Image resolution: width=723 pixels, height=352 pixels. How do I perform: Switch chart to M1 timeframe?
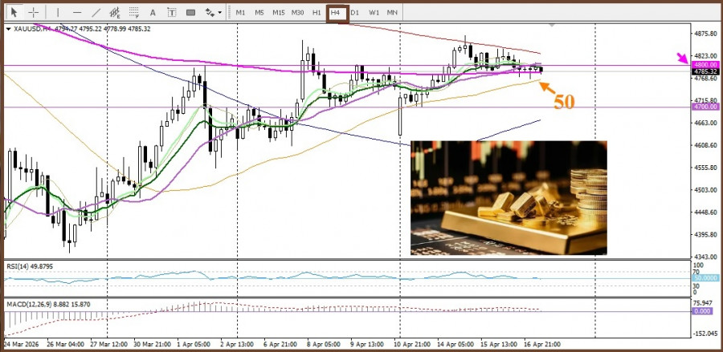tap(240, 12)
